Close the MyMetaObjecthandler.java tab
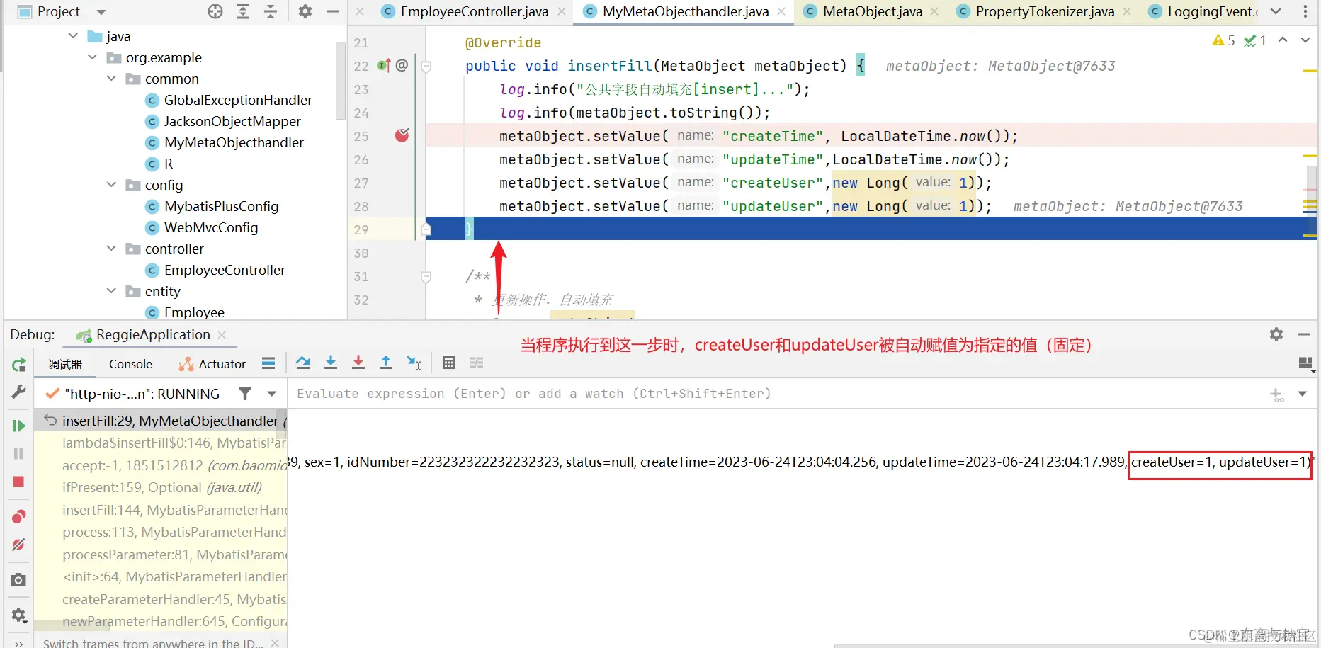The width and height of the screenshot is (1321, 648). point(781,11)
